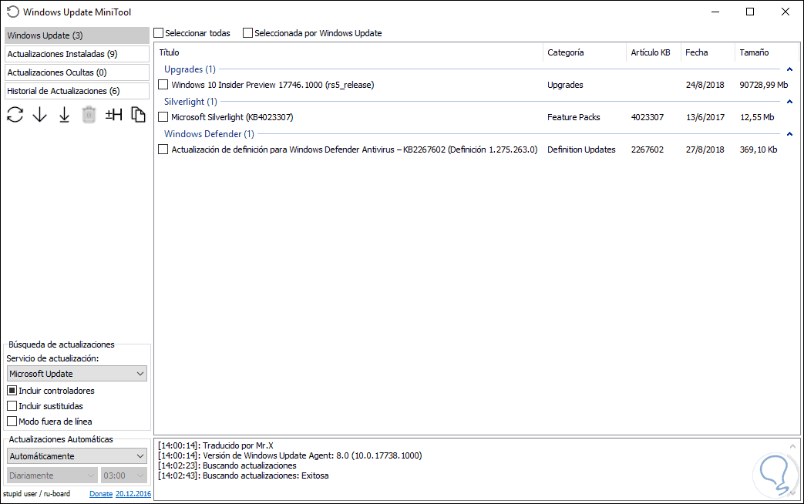
Task: Collapse the Upgrades group arrow
Action: [789, 69]
